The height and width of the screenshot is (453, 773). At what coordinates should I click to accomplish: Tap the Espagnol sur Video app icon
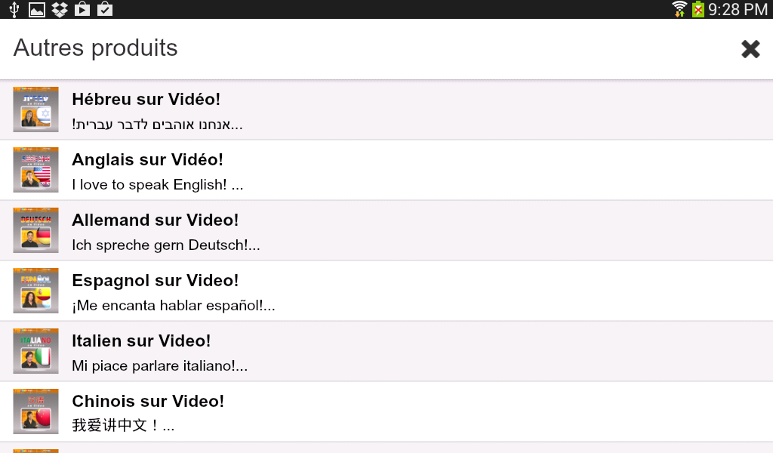click(35, 291)
